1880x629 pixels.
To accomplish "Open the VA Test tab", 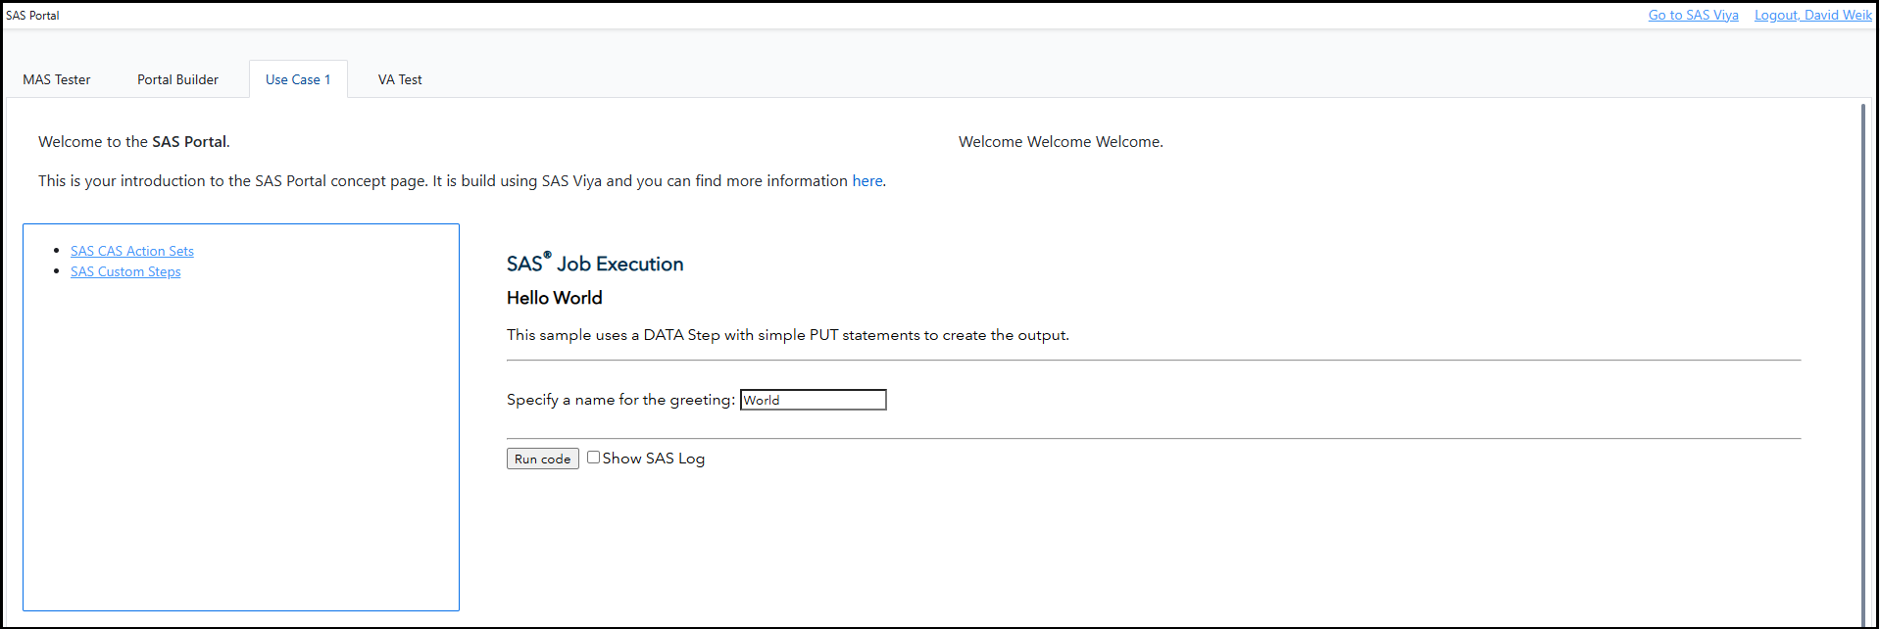I will (400, 79).
